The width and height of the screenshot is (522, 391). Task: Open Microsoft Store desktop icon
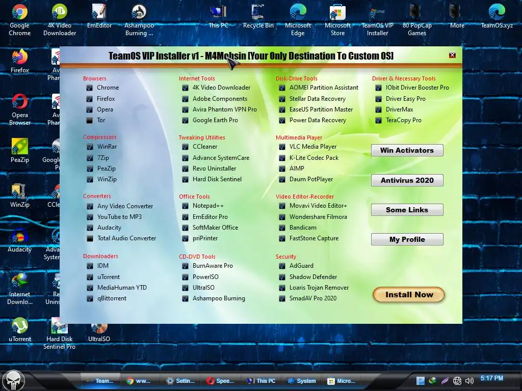pyautogui.click(x=337, y=20)
